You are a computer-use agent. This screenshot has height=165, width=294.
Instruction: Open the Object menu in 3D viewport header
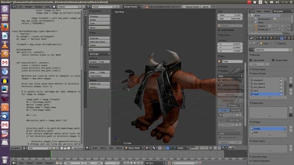[119, 148]
